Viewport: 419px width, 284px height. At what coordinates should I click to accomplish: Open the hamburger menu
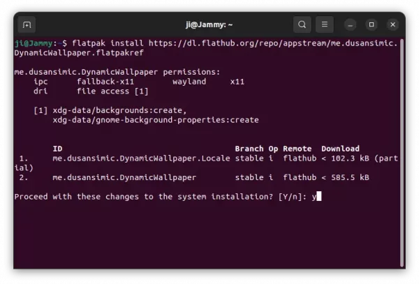point(325,24)
